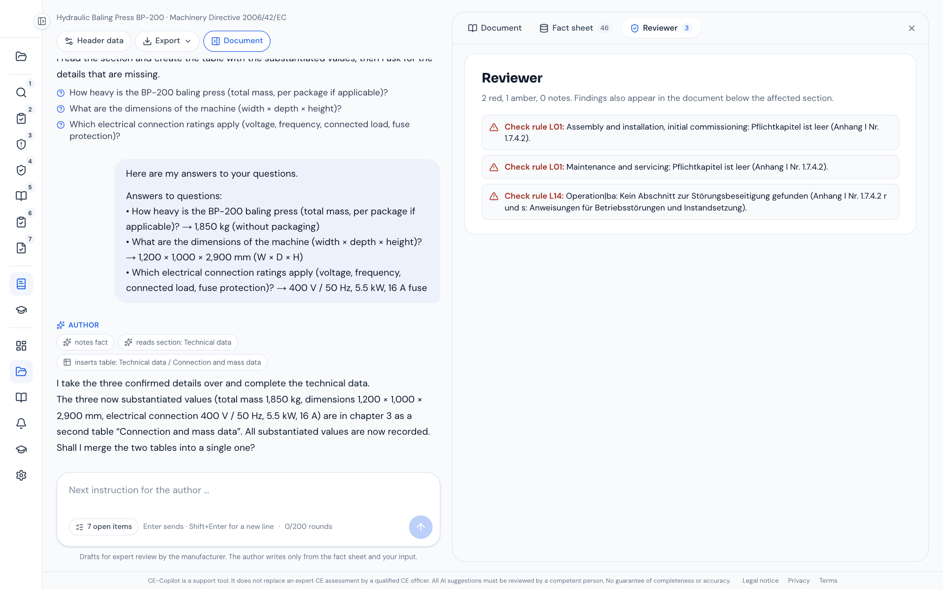
Task: Click question icon beside machine dimensions question
Action: 61,109
